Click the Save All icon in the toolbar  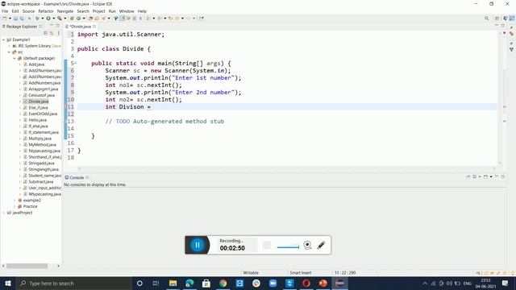22,19
